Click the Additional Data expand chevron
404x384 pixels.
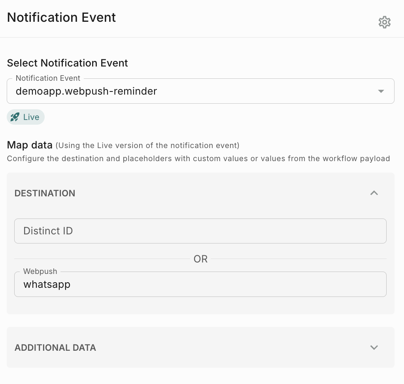(374, 348)
